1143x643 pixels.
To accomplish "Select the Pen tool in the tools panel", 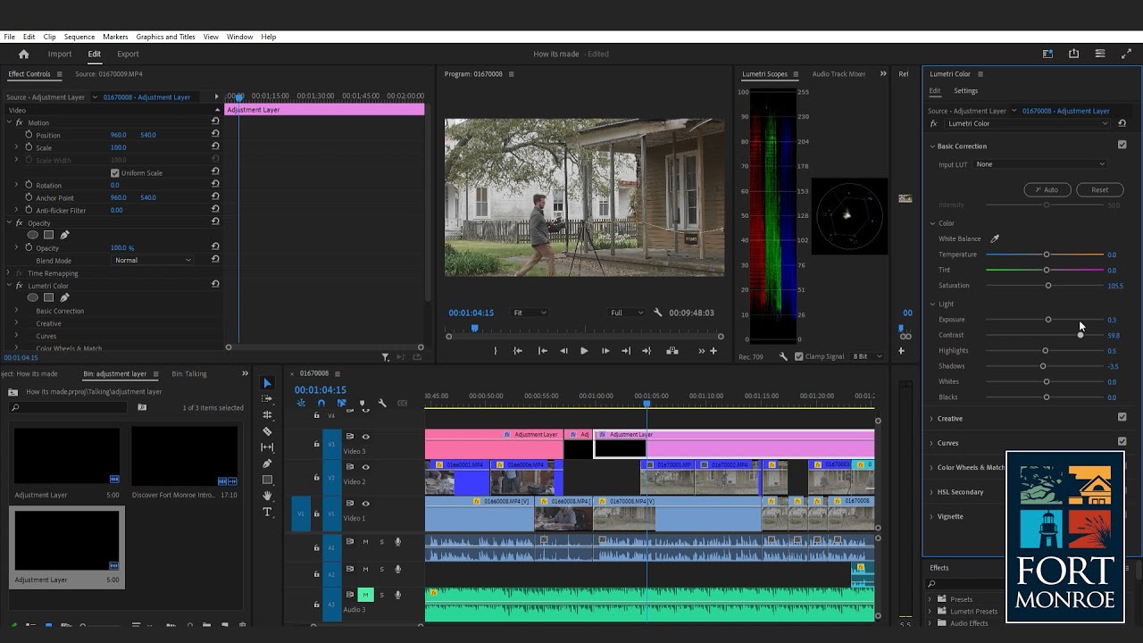I will [267, 463].
